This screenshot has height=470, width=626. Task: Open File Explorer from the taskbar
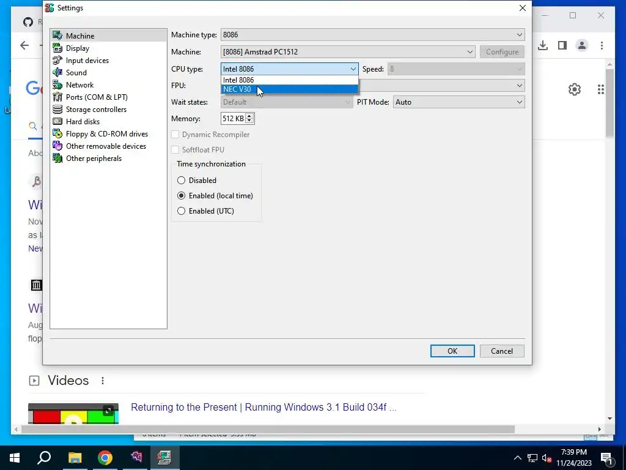(x=75, y=458)
